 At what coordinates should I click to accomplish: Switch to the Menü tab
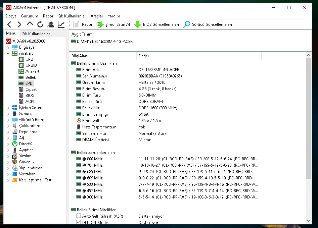(x=11, y=33)
